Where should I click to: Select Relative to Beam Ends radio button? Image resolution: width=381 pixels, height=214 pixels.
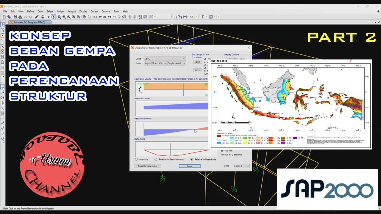tap(192, 159)
